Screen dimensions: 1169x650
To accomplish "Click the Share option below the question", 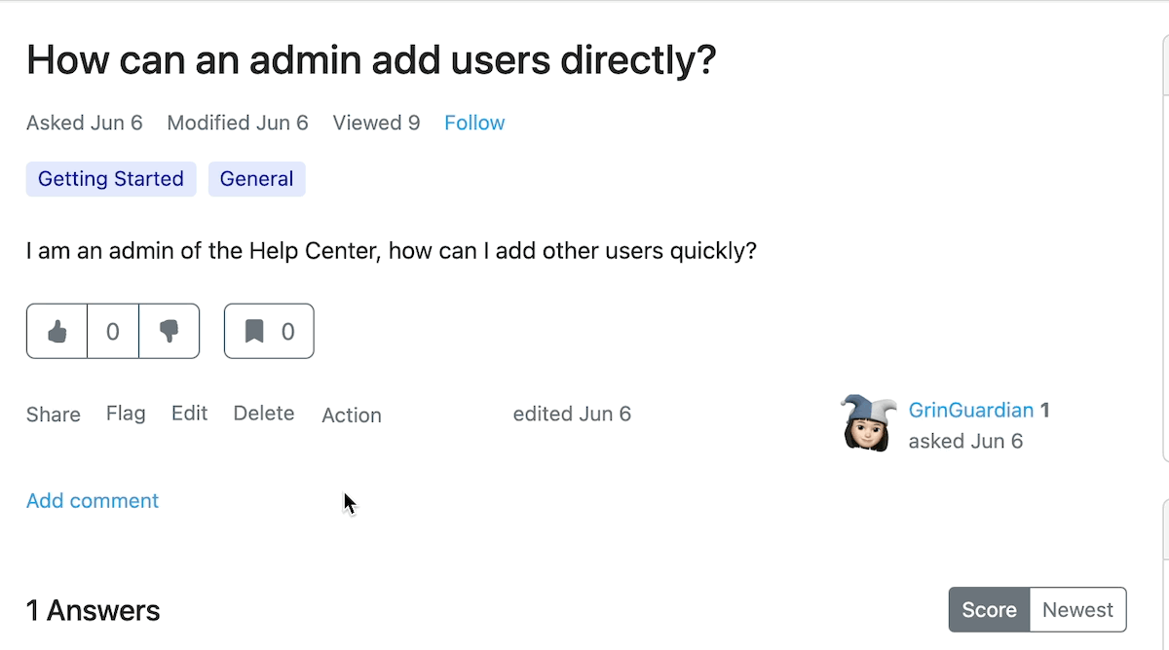I will click(x=53, y=414).
